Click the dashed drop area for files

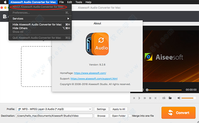(36, 66)
